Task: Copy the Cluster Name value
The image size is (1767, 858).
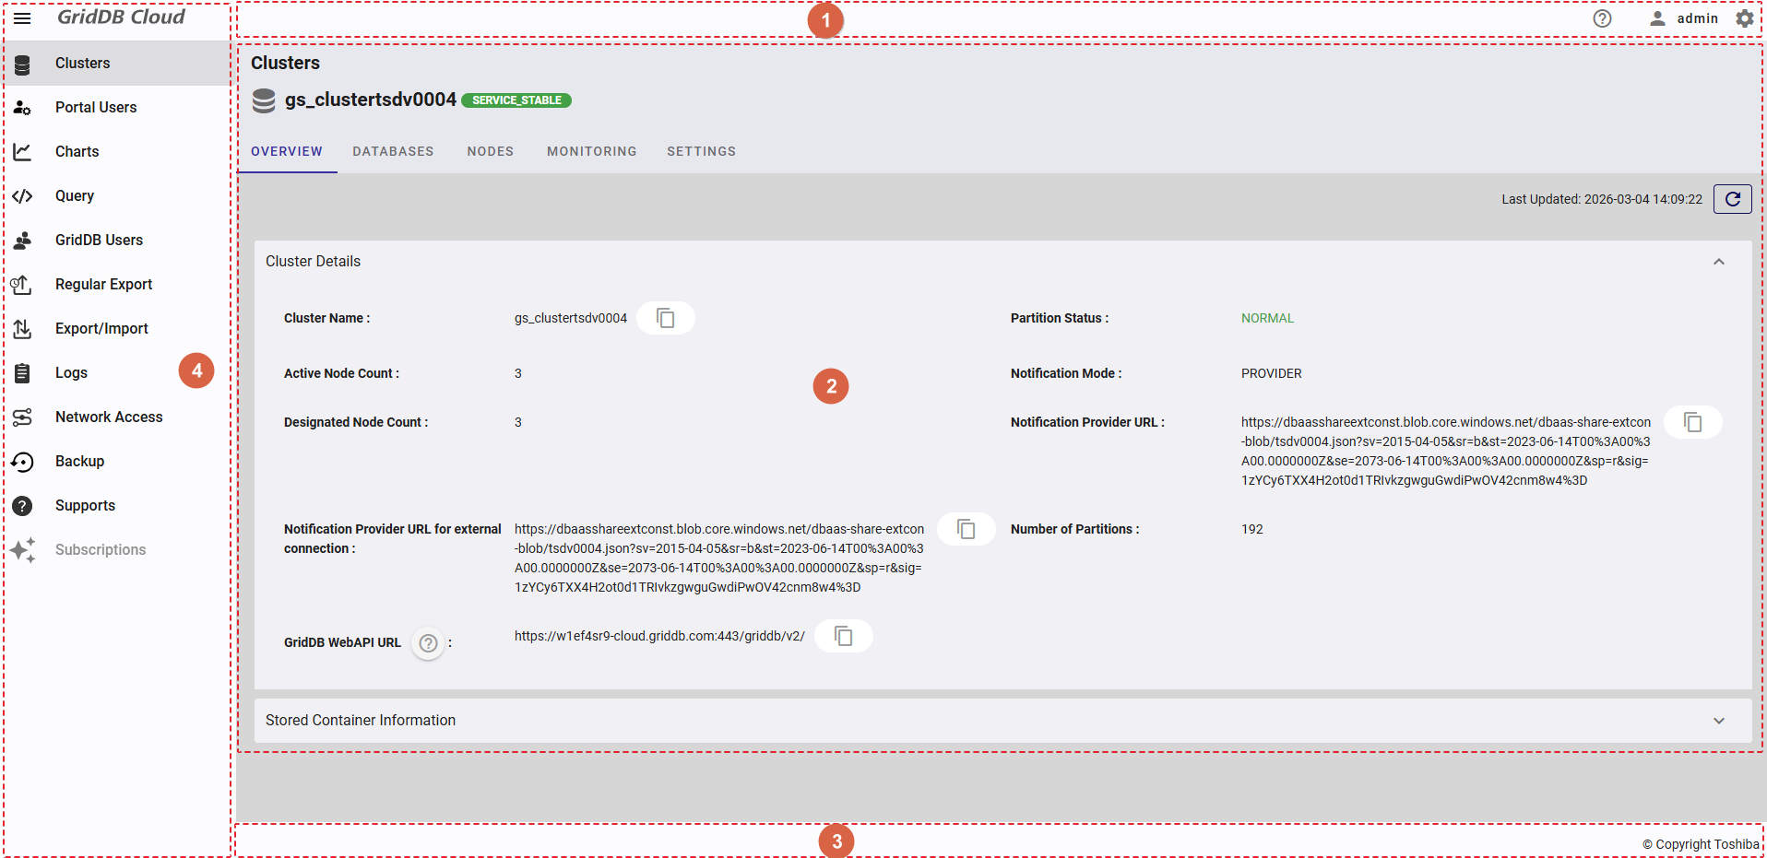Action: [x=665, y=318]
